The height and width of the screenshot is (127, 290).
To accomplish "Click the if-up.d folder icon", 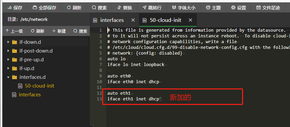I will (x=14, y=68).
